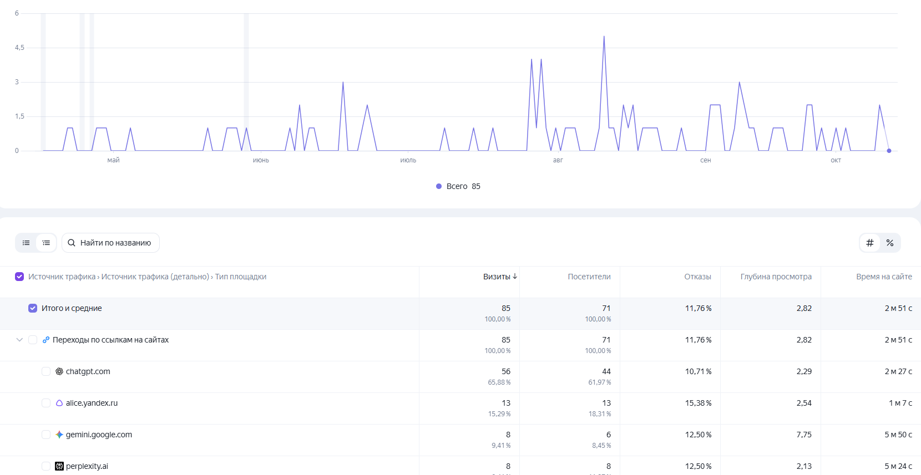Open the alice.yandex.ru source row
Image resolution: width=921 pixels, height=475 pixels.
92,403
